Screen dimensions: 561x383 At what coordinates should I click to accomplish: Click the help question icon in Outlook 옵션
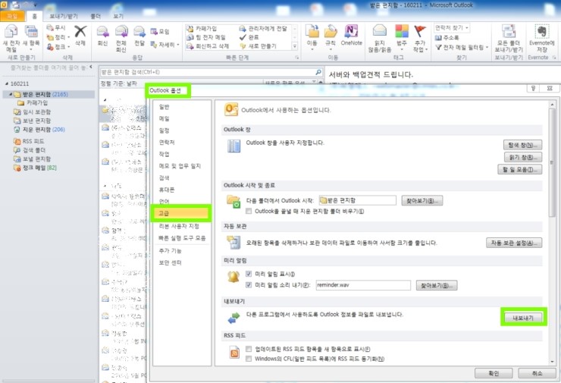(533, 89)
